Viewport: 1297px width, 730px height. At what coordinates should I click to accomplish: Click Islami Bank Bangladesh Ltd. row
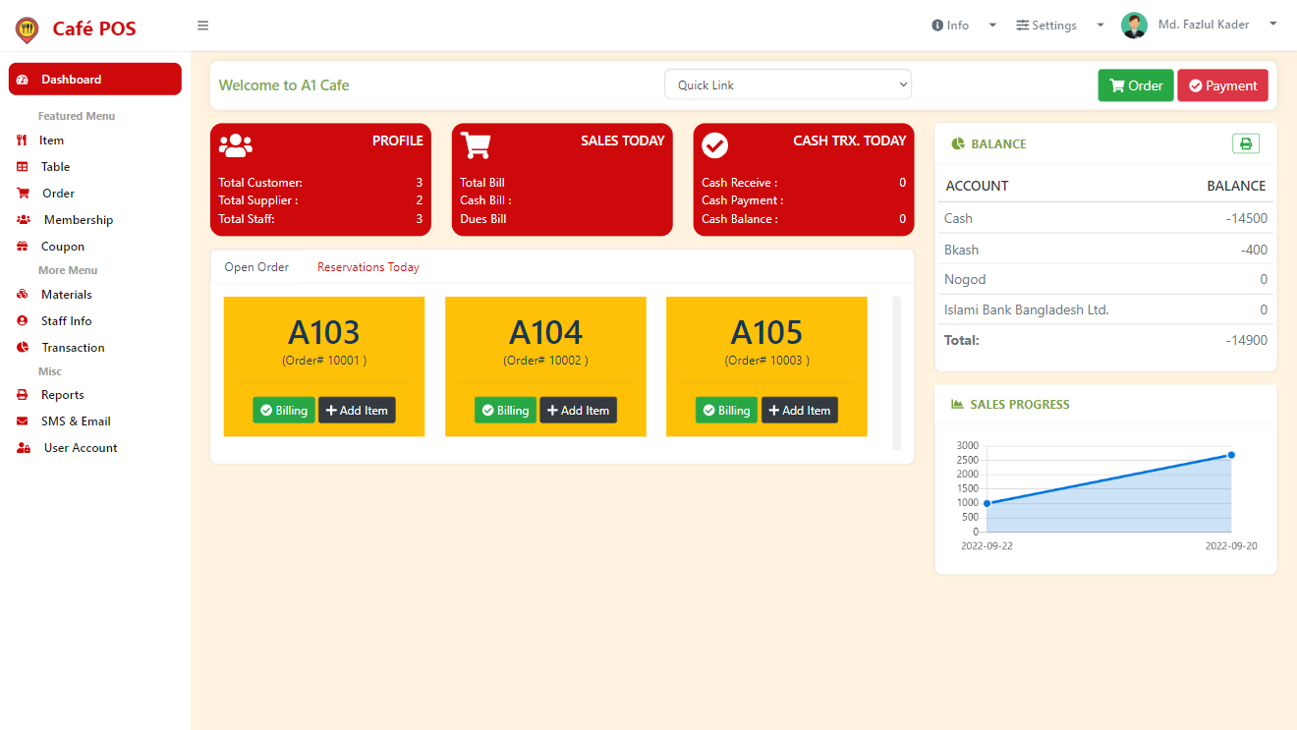click(1105, 309)
